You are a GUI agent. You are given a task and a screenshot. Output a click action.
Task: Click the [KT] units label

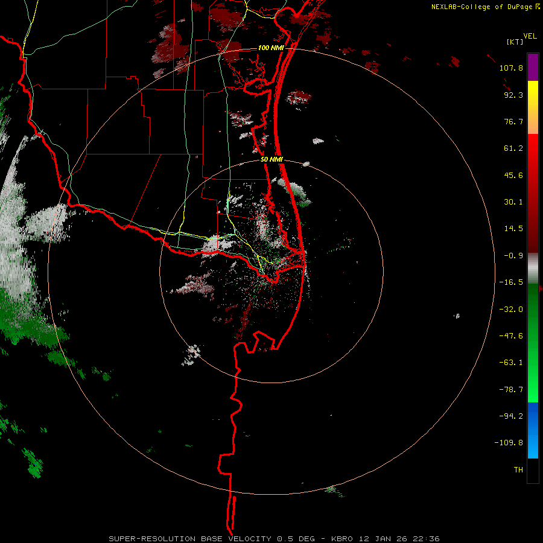coord(515,42)
